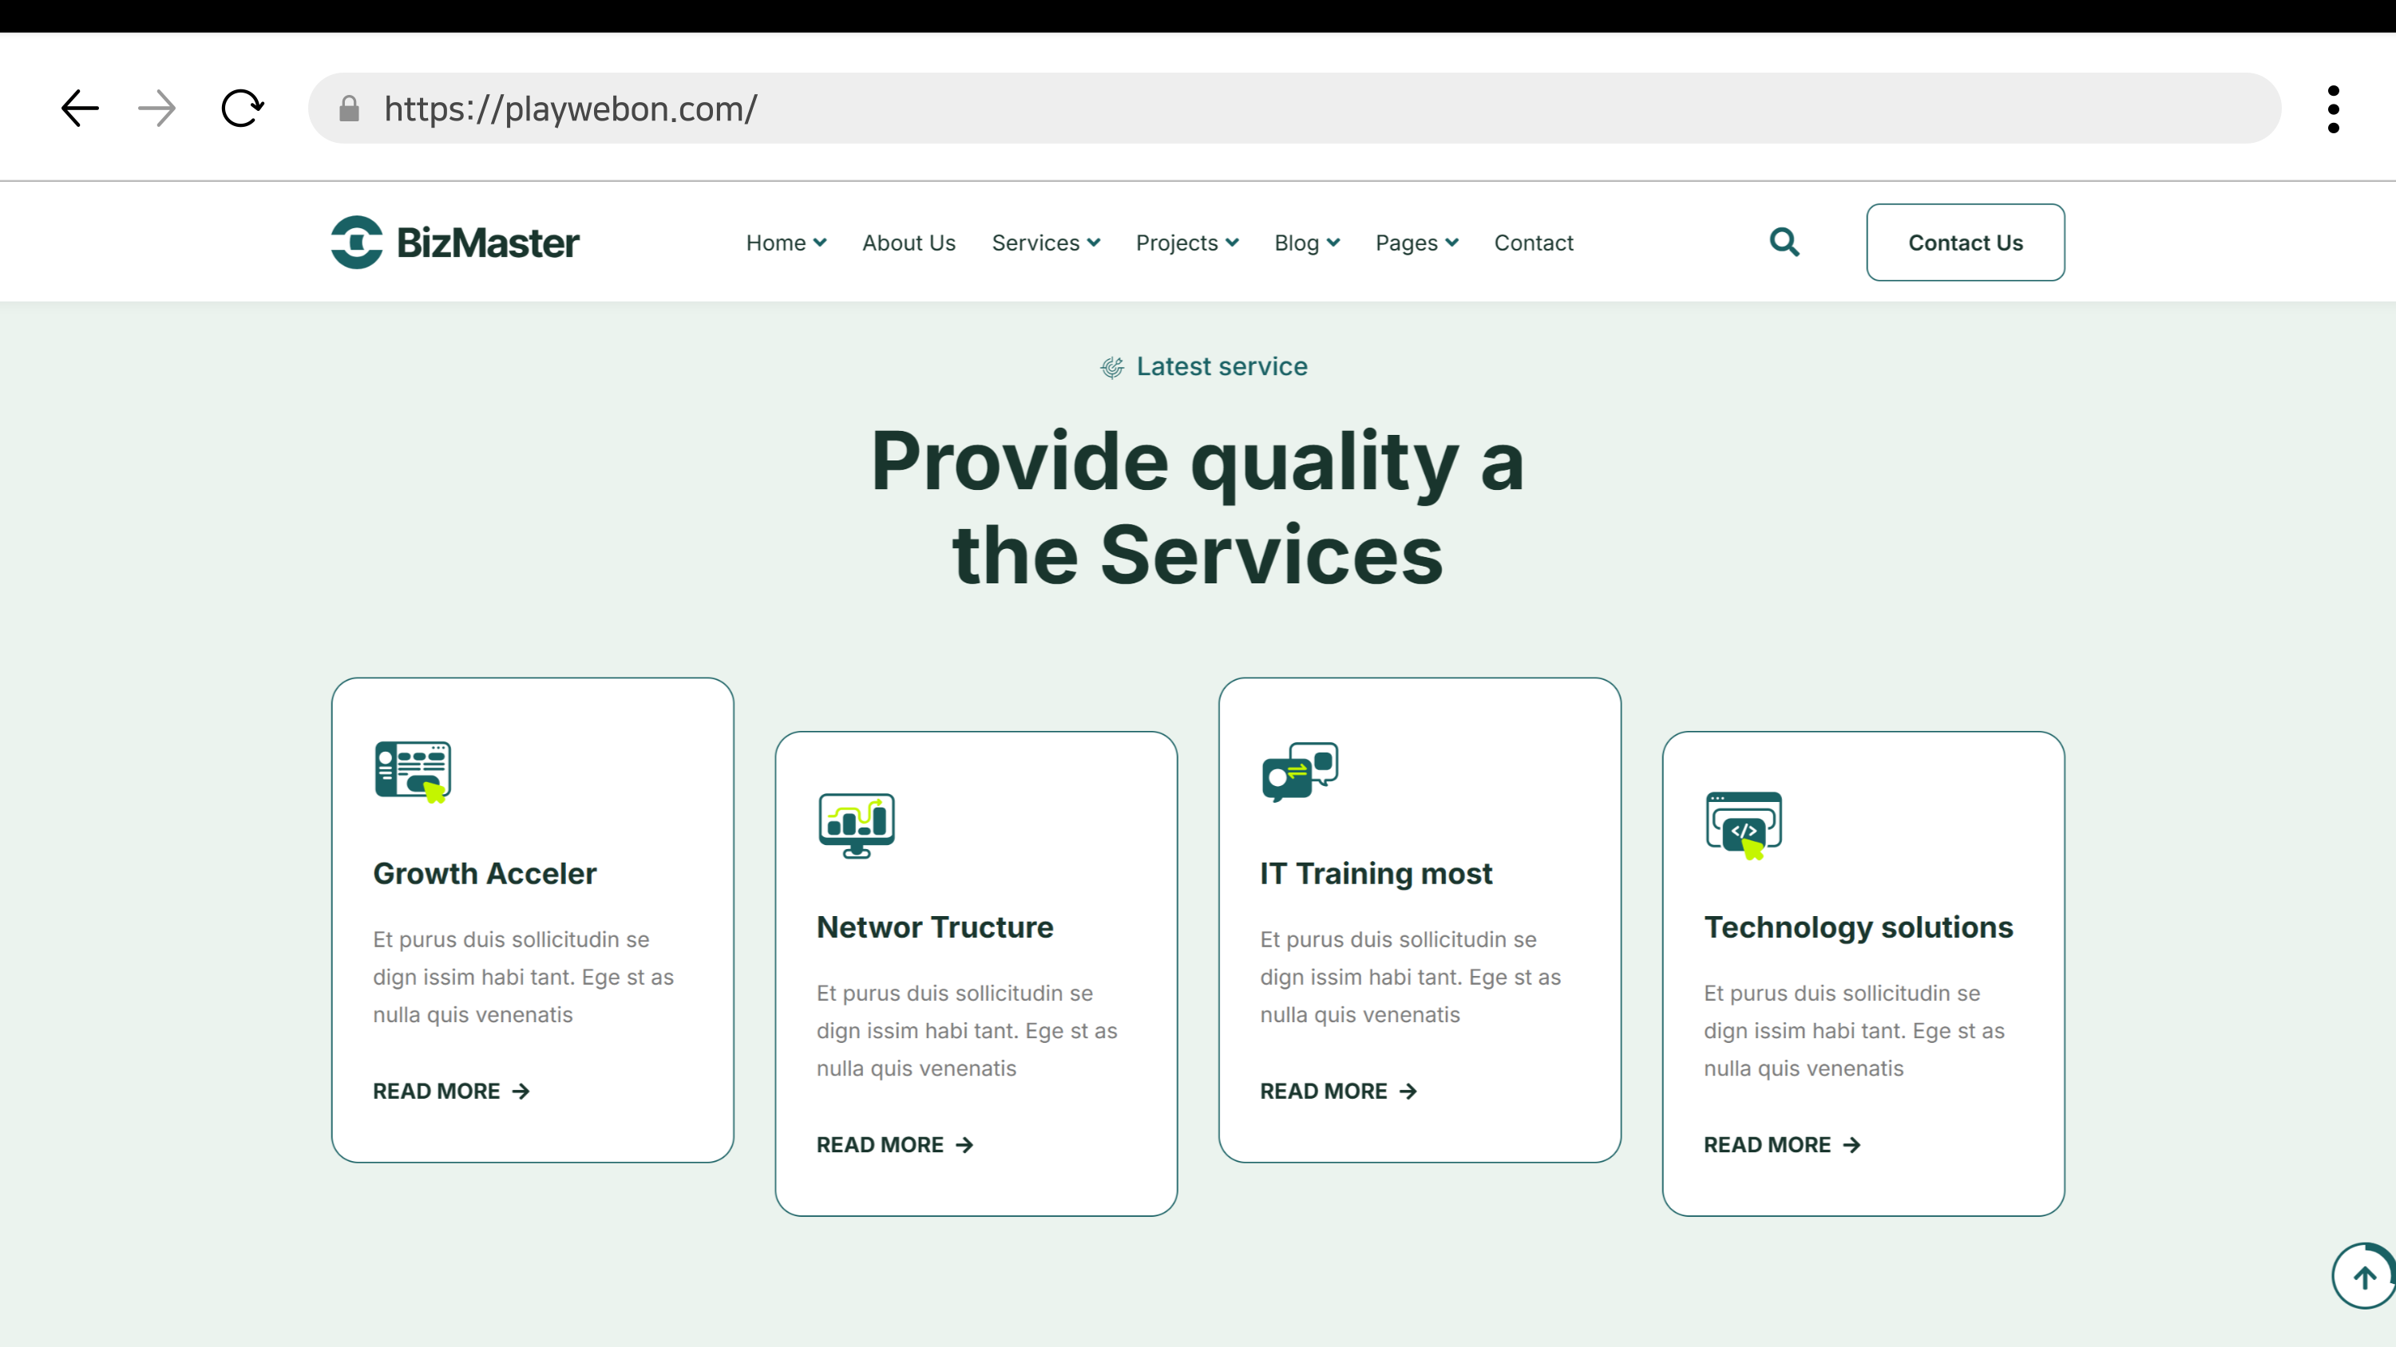This screenshot has width=2396, height=1347.
Task: Open the Technology solutions title link
Action: tap(1859, 928)
